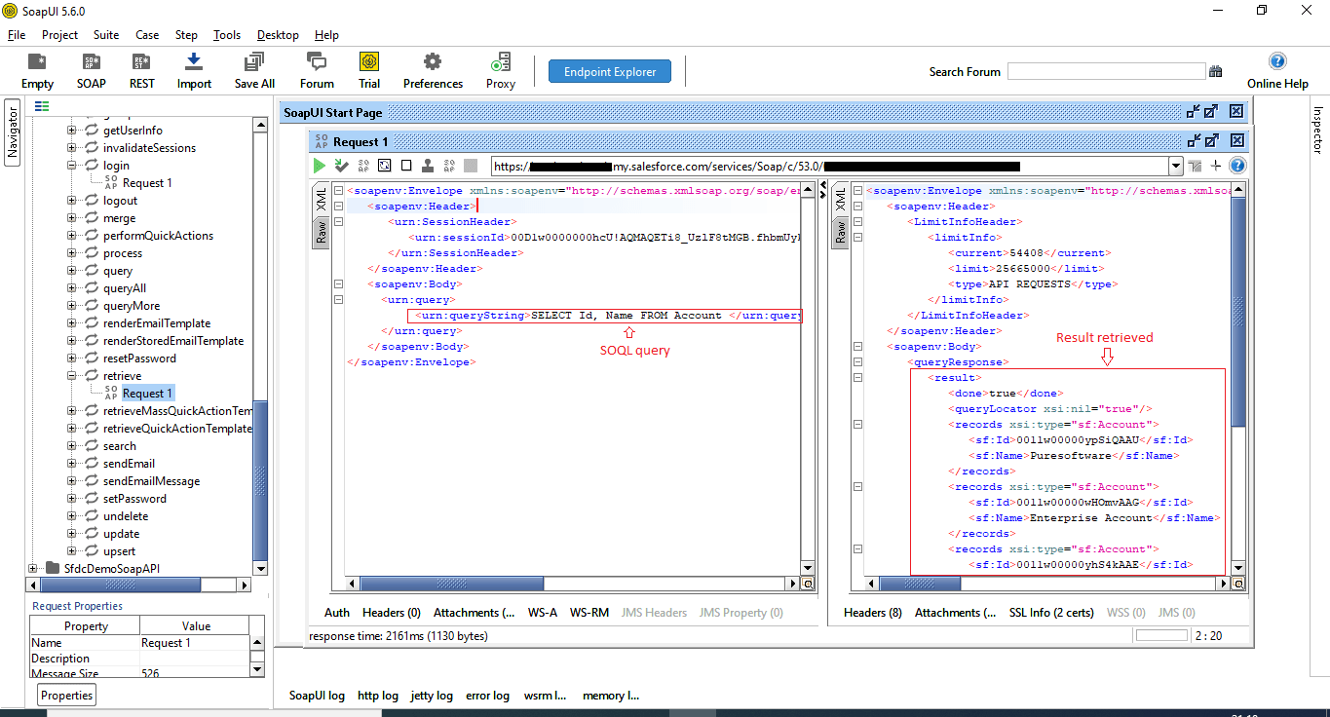Open the endpoint URL dropdown arrow
Screen dimensions: 1330x717
tap(1176, 167)
